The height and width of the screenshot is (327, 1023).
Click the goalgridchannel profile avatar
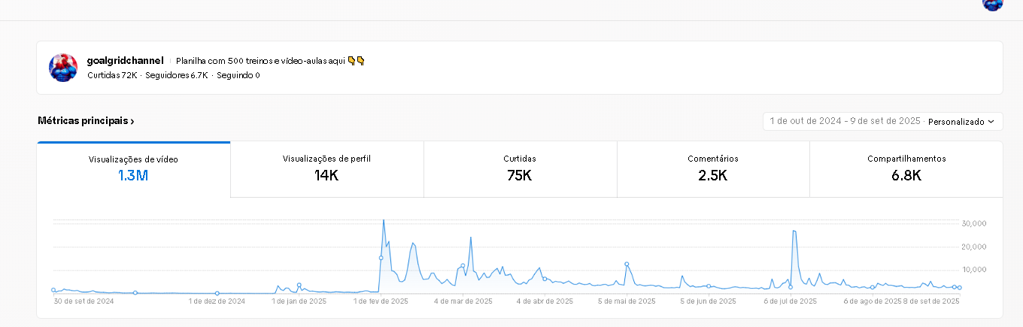[63, 68]
